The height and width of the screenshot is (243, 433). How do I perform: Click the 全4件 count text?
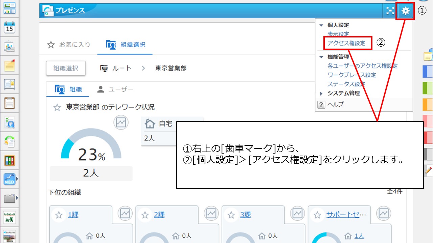point(394,191)
